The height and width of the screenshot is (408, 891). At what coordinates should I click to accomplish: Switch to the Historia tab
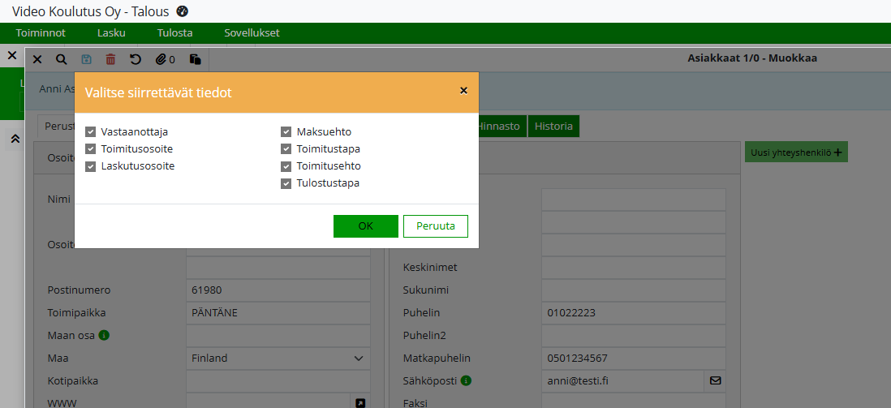tap(553, 126)
